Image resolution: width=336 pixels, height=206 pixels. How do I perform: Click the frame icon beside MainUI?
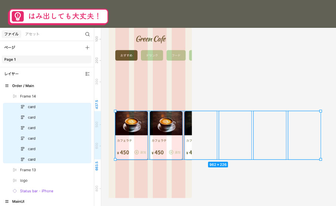(7, 201)
